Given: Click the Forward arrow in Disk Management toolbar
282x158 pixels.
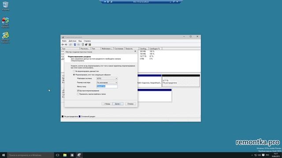Looking at the screenshot, I should point(66,44).
